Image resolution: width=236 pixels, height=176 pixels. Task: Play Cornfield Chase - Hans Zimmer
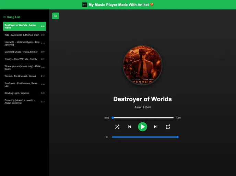25,52
